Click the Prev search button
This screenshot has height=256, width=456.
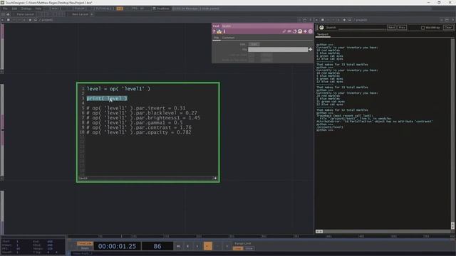[402, 28]
